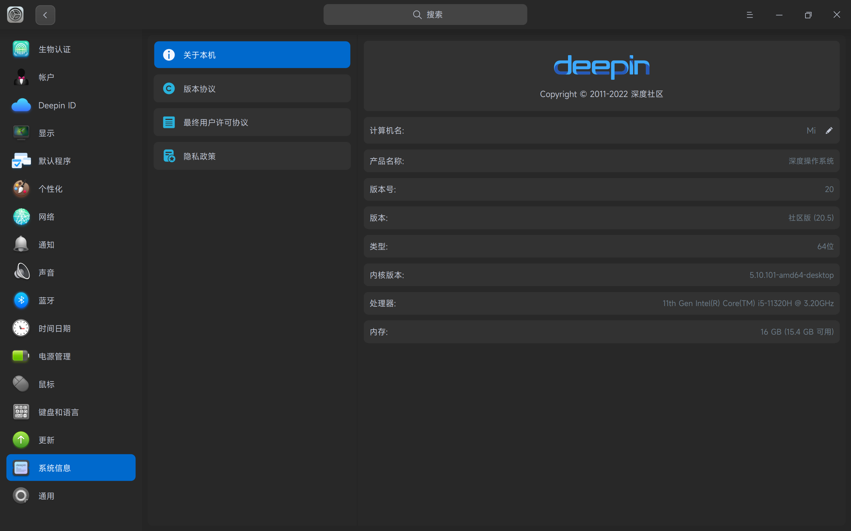Click the 搜索 search field
851x531 pixels.
pos(425,14)
